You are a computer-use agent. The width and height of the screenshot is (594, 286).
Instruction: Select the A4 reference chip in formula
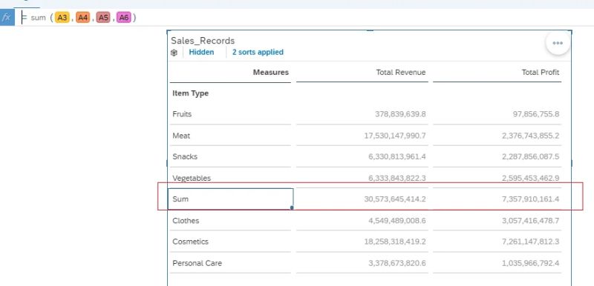(82, 18)
